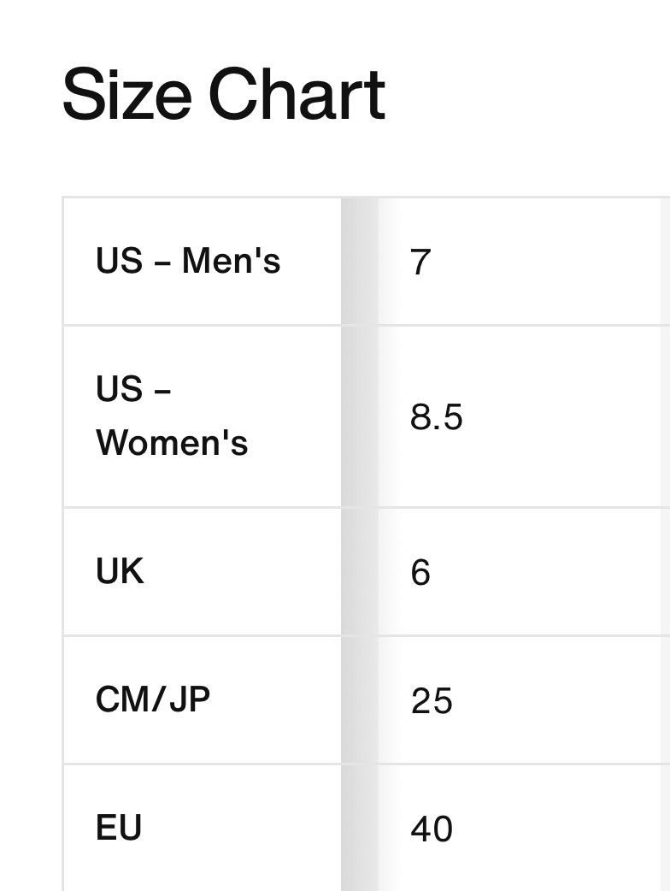Screen dimensions: 670x891
Task: Select the women's size 8.5 cell
Action: [519, 416]
